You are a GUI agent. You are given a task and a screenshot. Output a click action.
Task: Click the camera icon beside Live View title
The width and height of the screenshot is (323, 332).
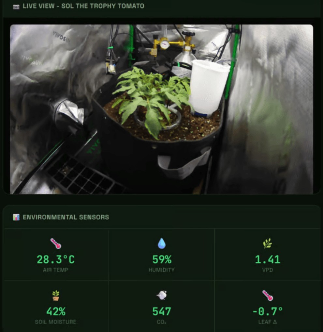point(16,7)
